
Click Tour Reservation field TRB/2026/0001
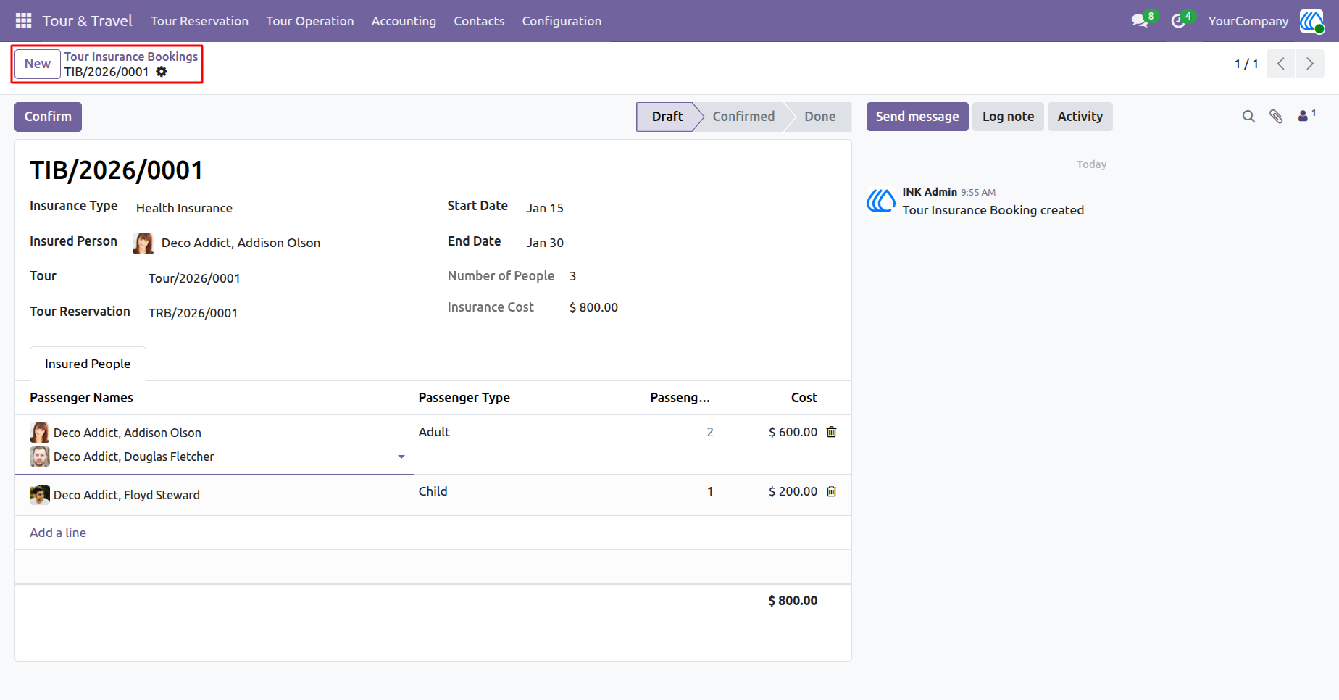(x=193, y=313)
